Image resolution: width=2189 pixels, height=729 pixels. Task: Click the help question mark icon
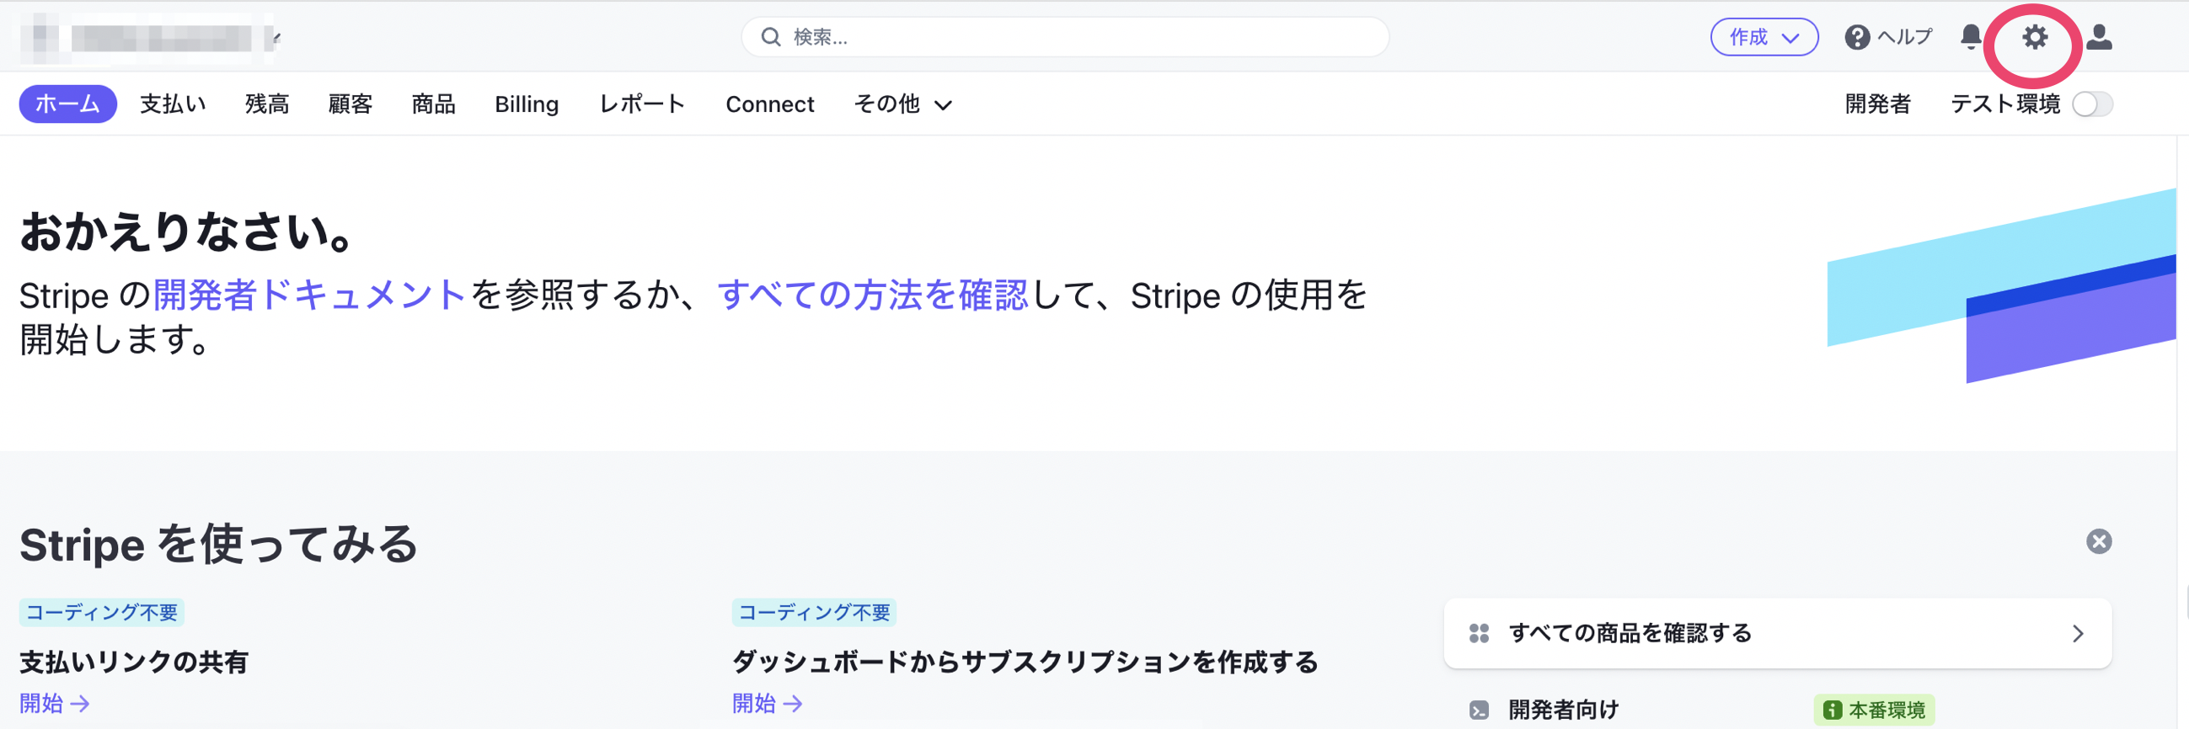(x=1860, y=37)
